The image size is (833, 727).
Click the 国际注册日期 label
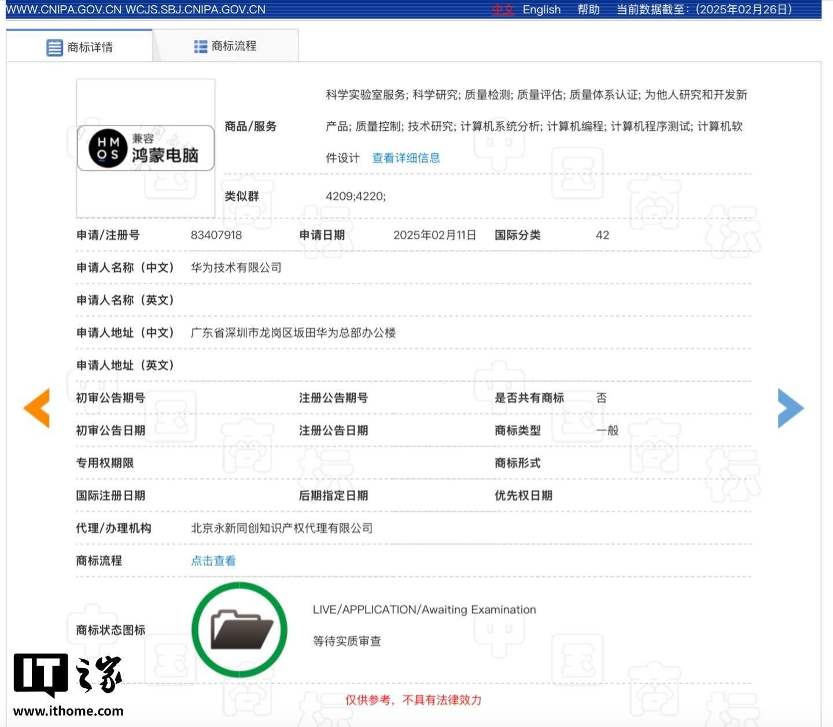pyautogui.click(x=111, y=496)
